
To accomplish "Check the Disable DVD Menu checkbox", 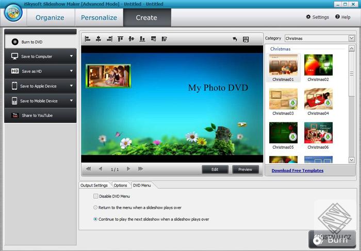I will 95,196.
